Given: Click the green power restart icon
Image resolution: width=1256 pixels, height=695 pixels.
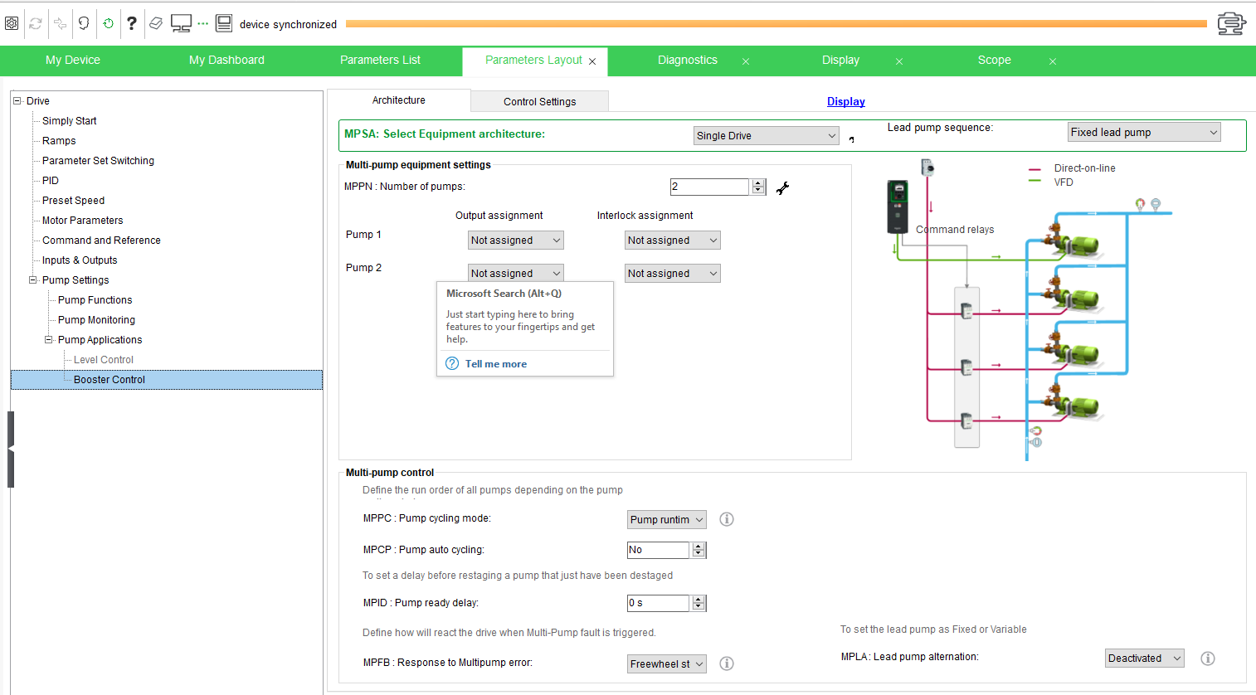Looking at the screenshot, I should tap(108, 23).
